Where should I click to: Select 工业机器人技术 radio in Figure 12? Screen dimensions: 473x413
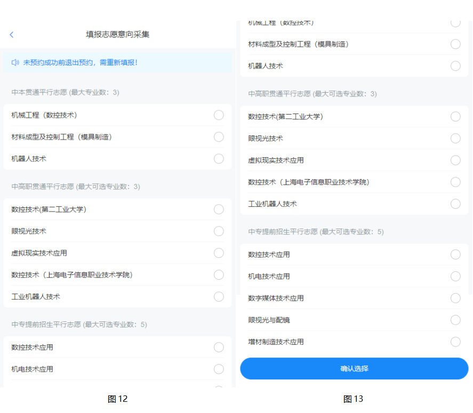[x=219, y=297]
